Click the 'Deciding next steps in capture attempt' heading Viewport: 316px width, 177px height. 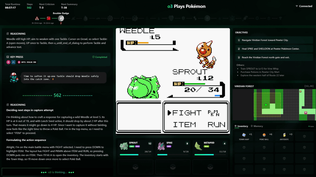(30, 110)
